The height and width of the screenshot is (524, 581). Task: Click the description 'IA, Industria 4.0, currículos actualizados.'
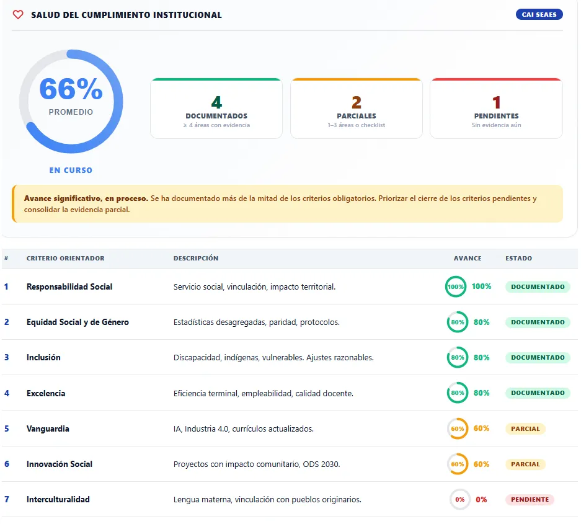pyautogui.click(x=244, y=429)
